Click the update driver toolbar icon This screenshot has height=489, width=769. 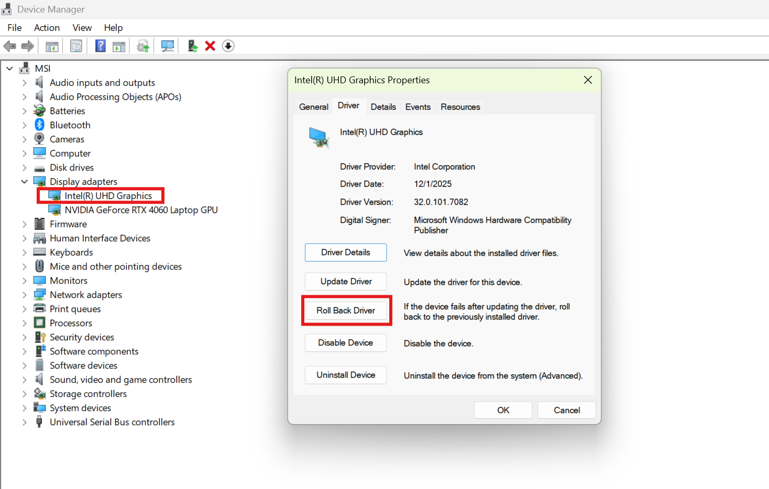pos(193,46)
